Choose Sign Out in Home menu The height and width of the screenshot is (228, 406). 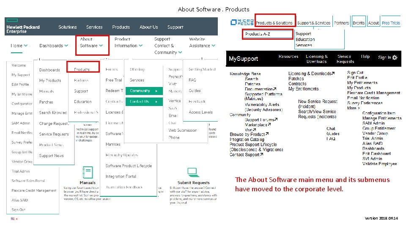pos(18,210)
